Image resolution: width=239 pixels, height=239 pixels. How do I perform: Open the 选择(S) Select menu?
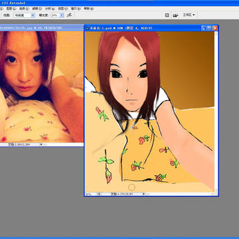click(x=24, y=9)
